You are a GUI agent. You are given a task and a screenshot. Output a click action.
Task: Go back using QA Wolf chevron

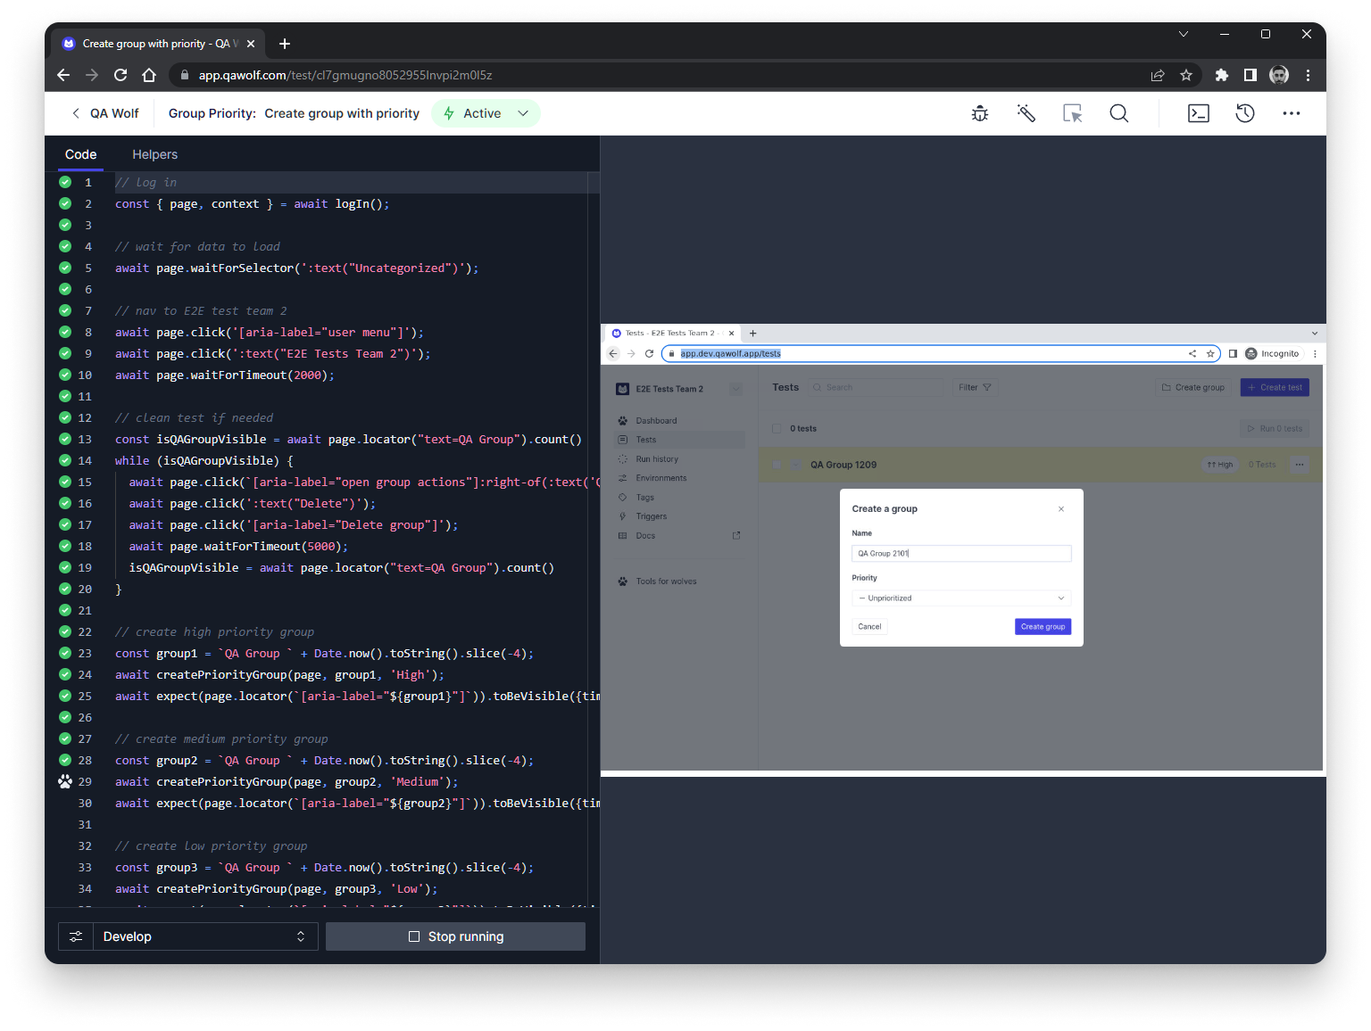coord(76,113)
